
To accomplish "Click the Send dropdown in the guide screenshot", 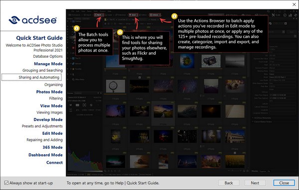I will [134, 15].
